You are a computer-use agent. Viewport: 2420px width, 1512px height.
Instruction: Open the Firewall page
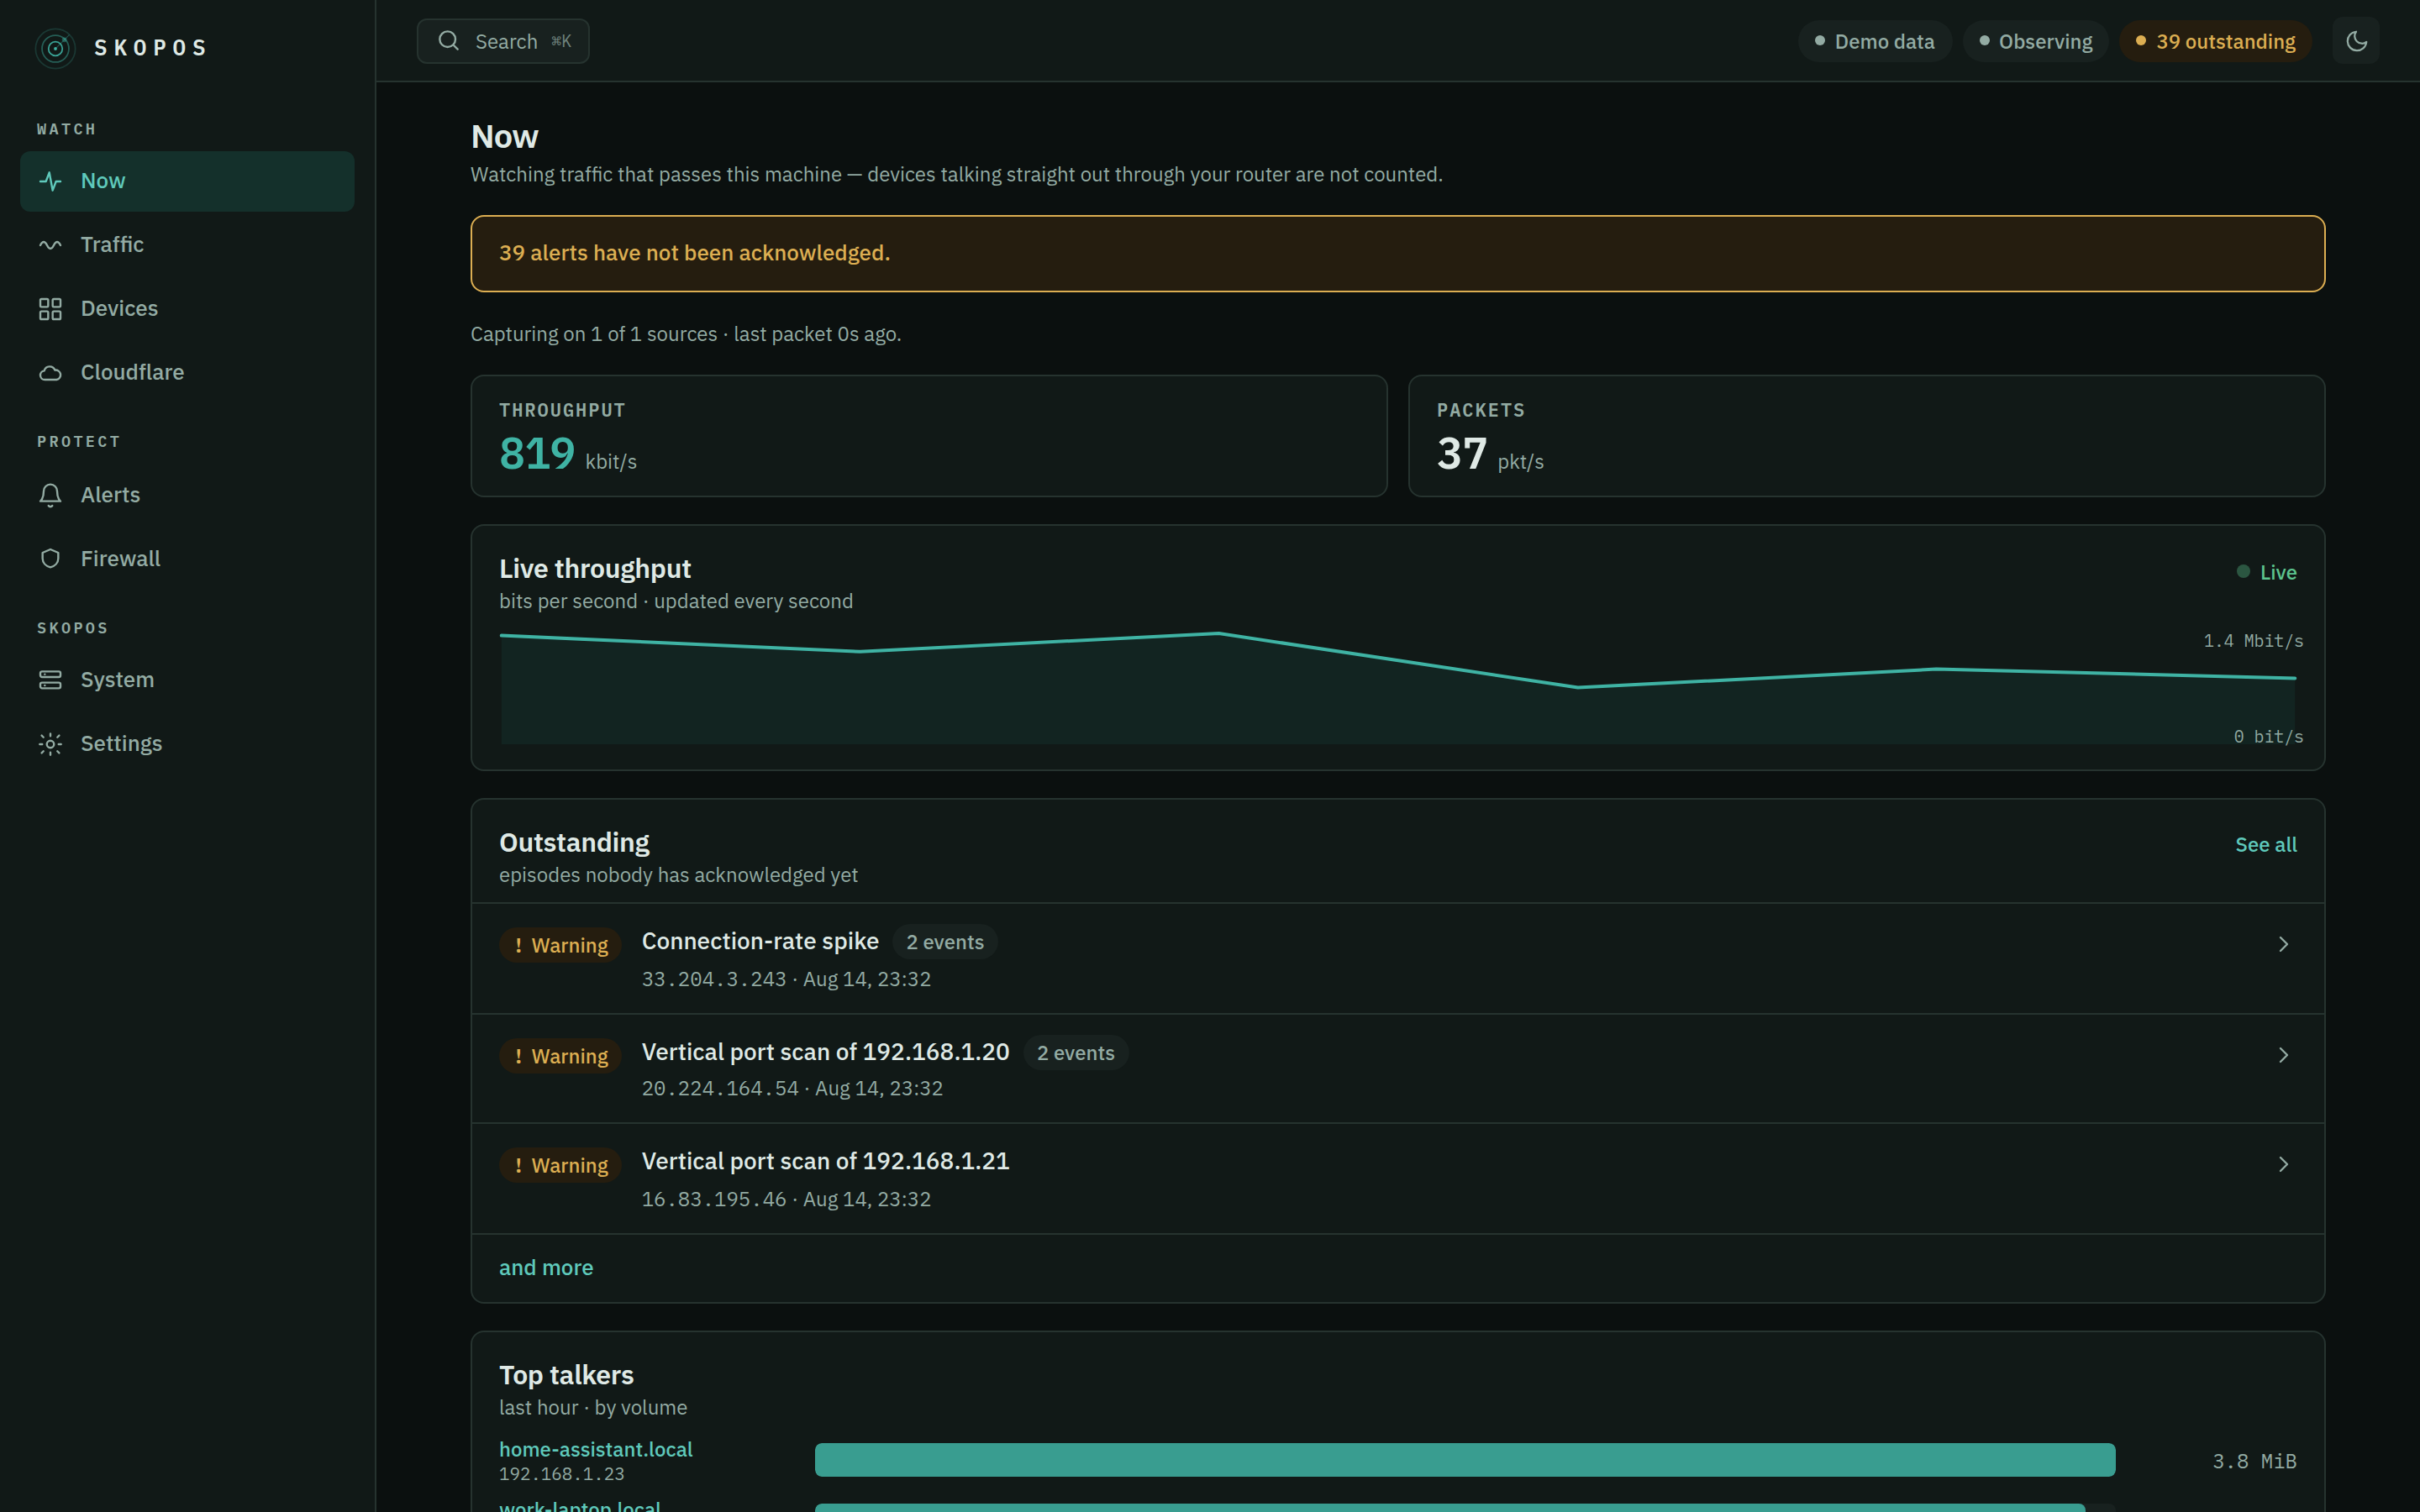187,559
